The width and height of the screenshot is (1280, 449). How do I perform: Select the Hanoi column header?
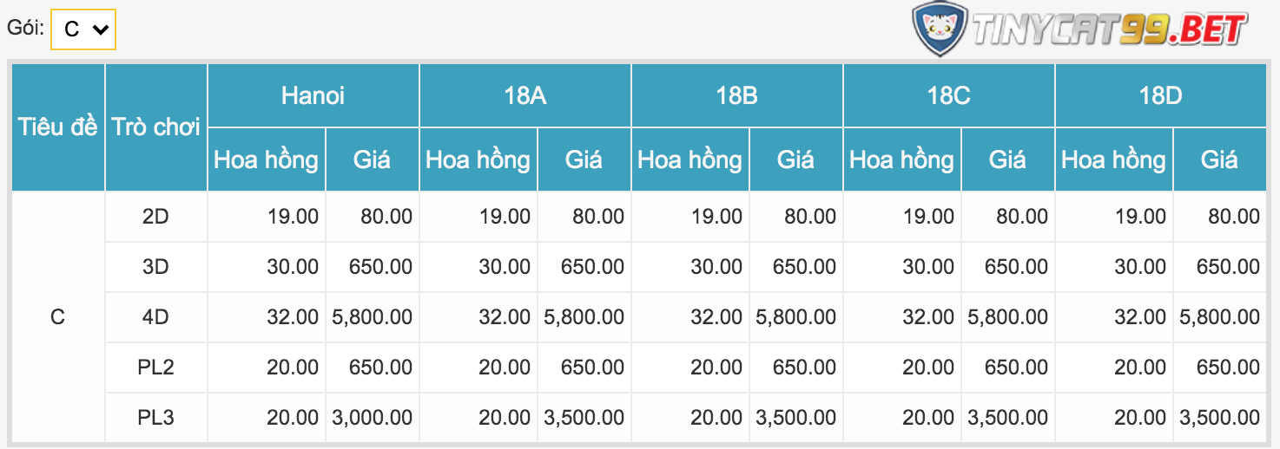pos(313,95)
